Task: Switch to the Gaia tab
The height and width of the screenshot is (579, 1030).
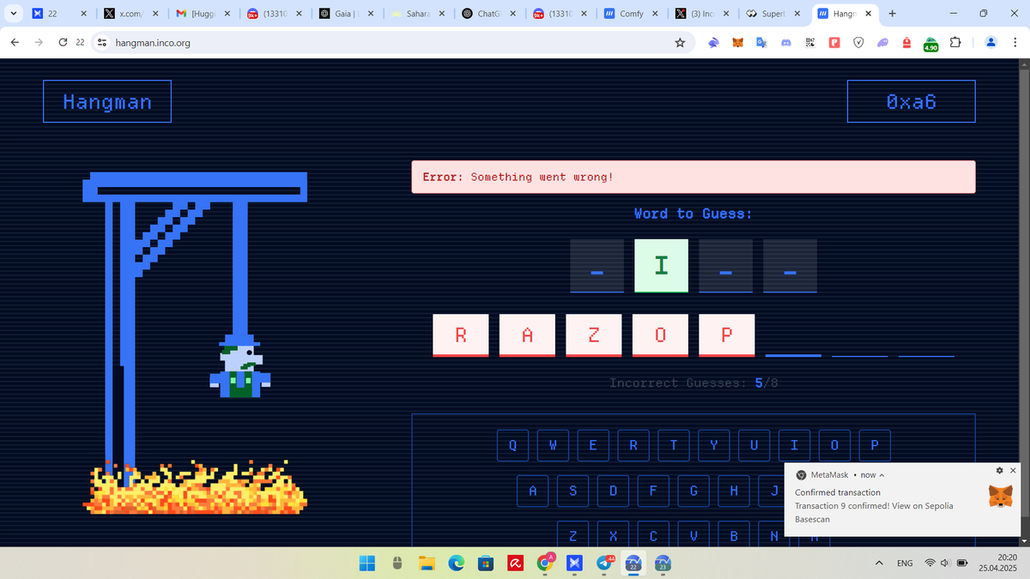Action: pos(346,14)
